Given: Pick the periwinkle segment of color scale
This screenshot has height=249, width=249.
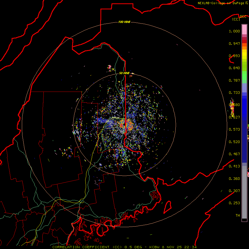Looking at the screenshot, I should coord(244,88).
